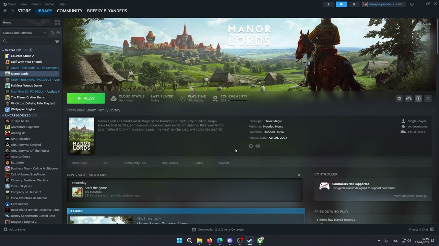The image size is (439, 246).
Task: Click the ready-to-play filter icon
Action: tap(58, 33)
